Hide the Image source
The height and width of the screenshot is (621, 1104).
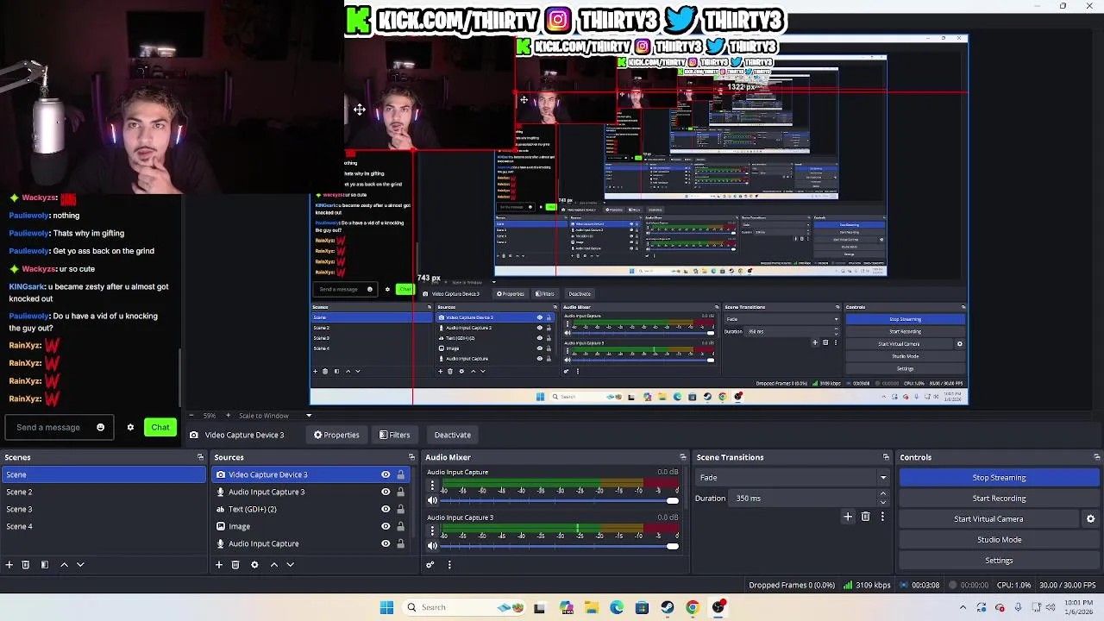[386, 526]
